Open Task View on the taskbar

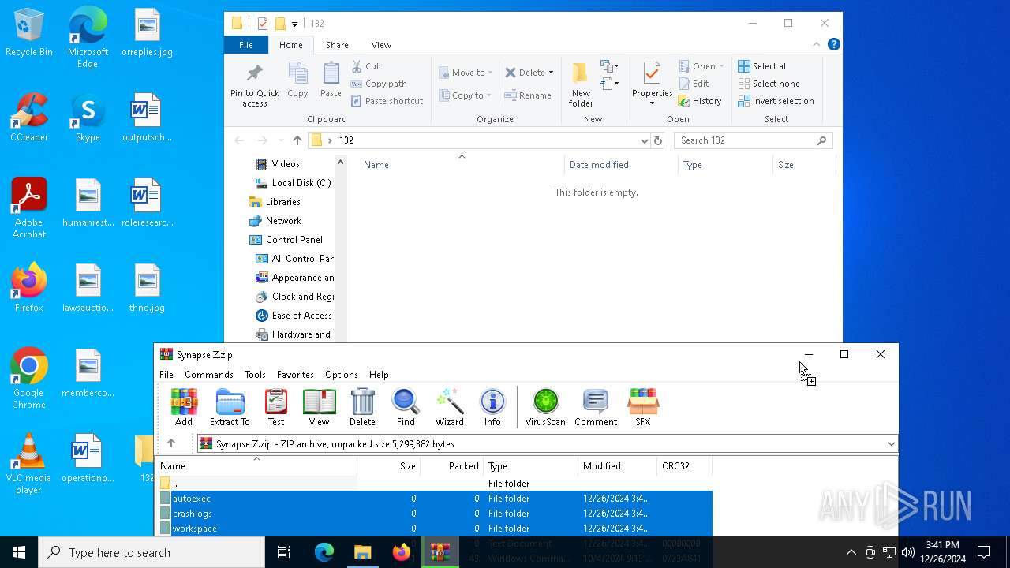tap(284, 552)
